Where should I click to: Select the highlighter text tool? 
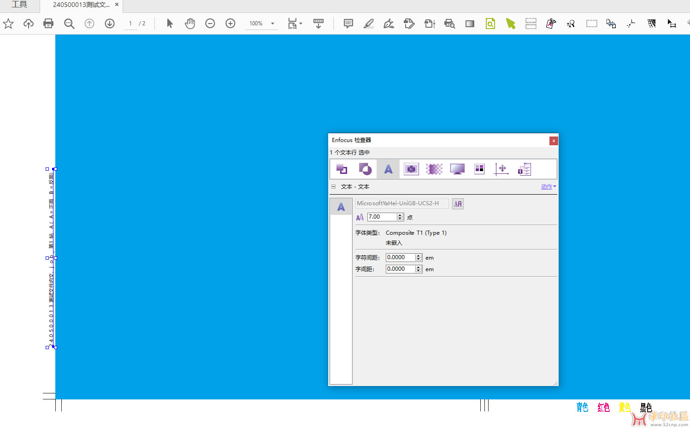tap(369, 24)
